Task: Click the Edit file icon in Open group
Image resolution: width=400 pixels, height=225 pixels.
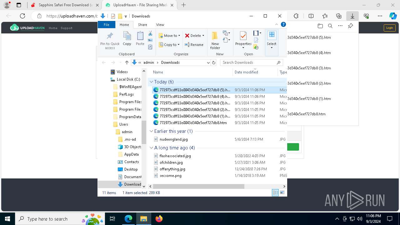Action: [x=256, y=40]
